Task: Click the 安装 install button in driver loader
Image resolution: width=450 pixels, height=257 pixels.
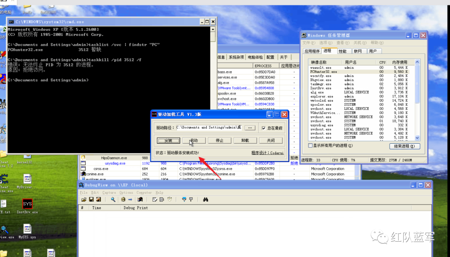Action: [x=168, y=140]
